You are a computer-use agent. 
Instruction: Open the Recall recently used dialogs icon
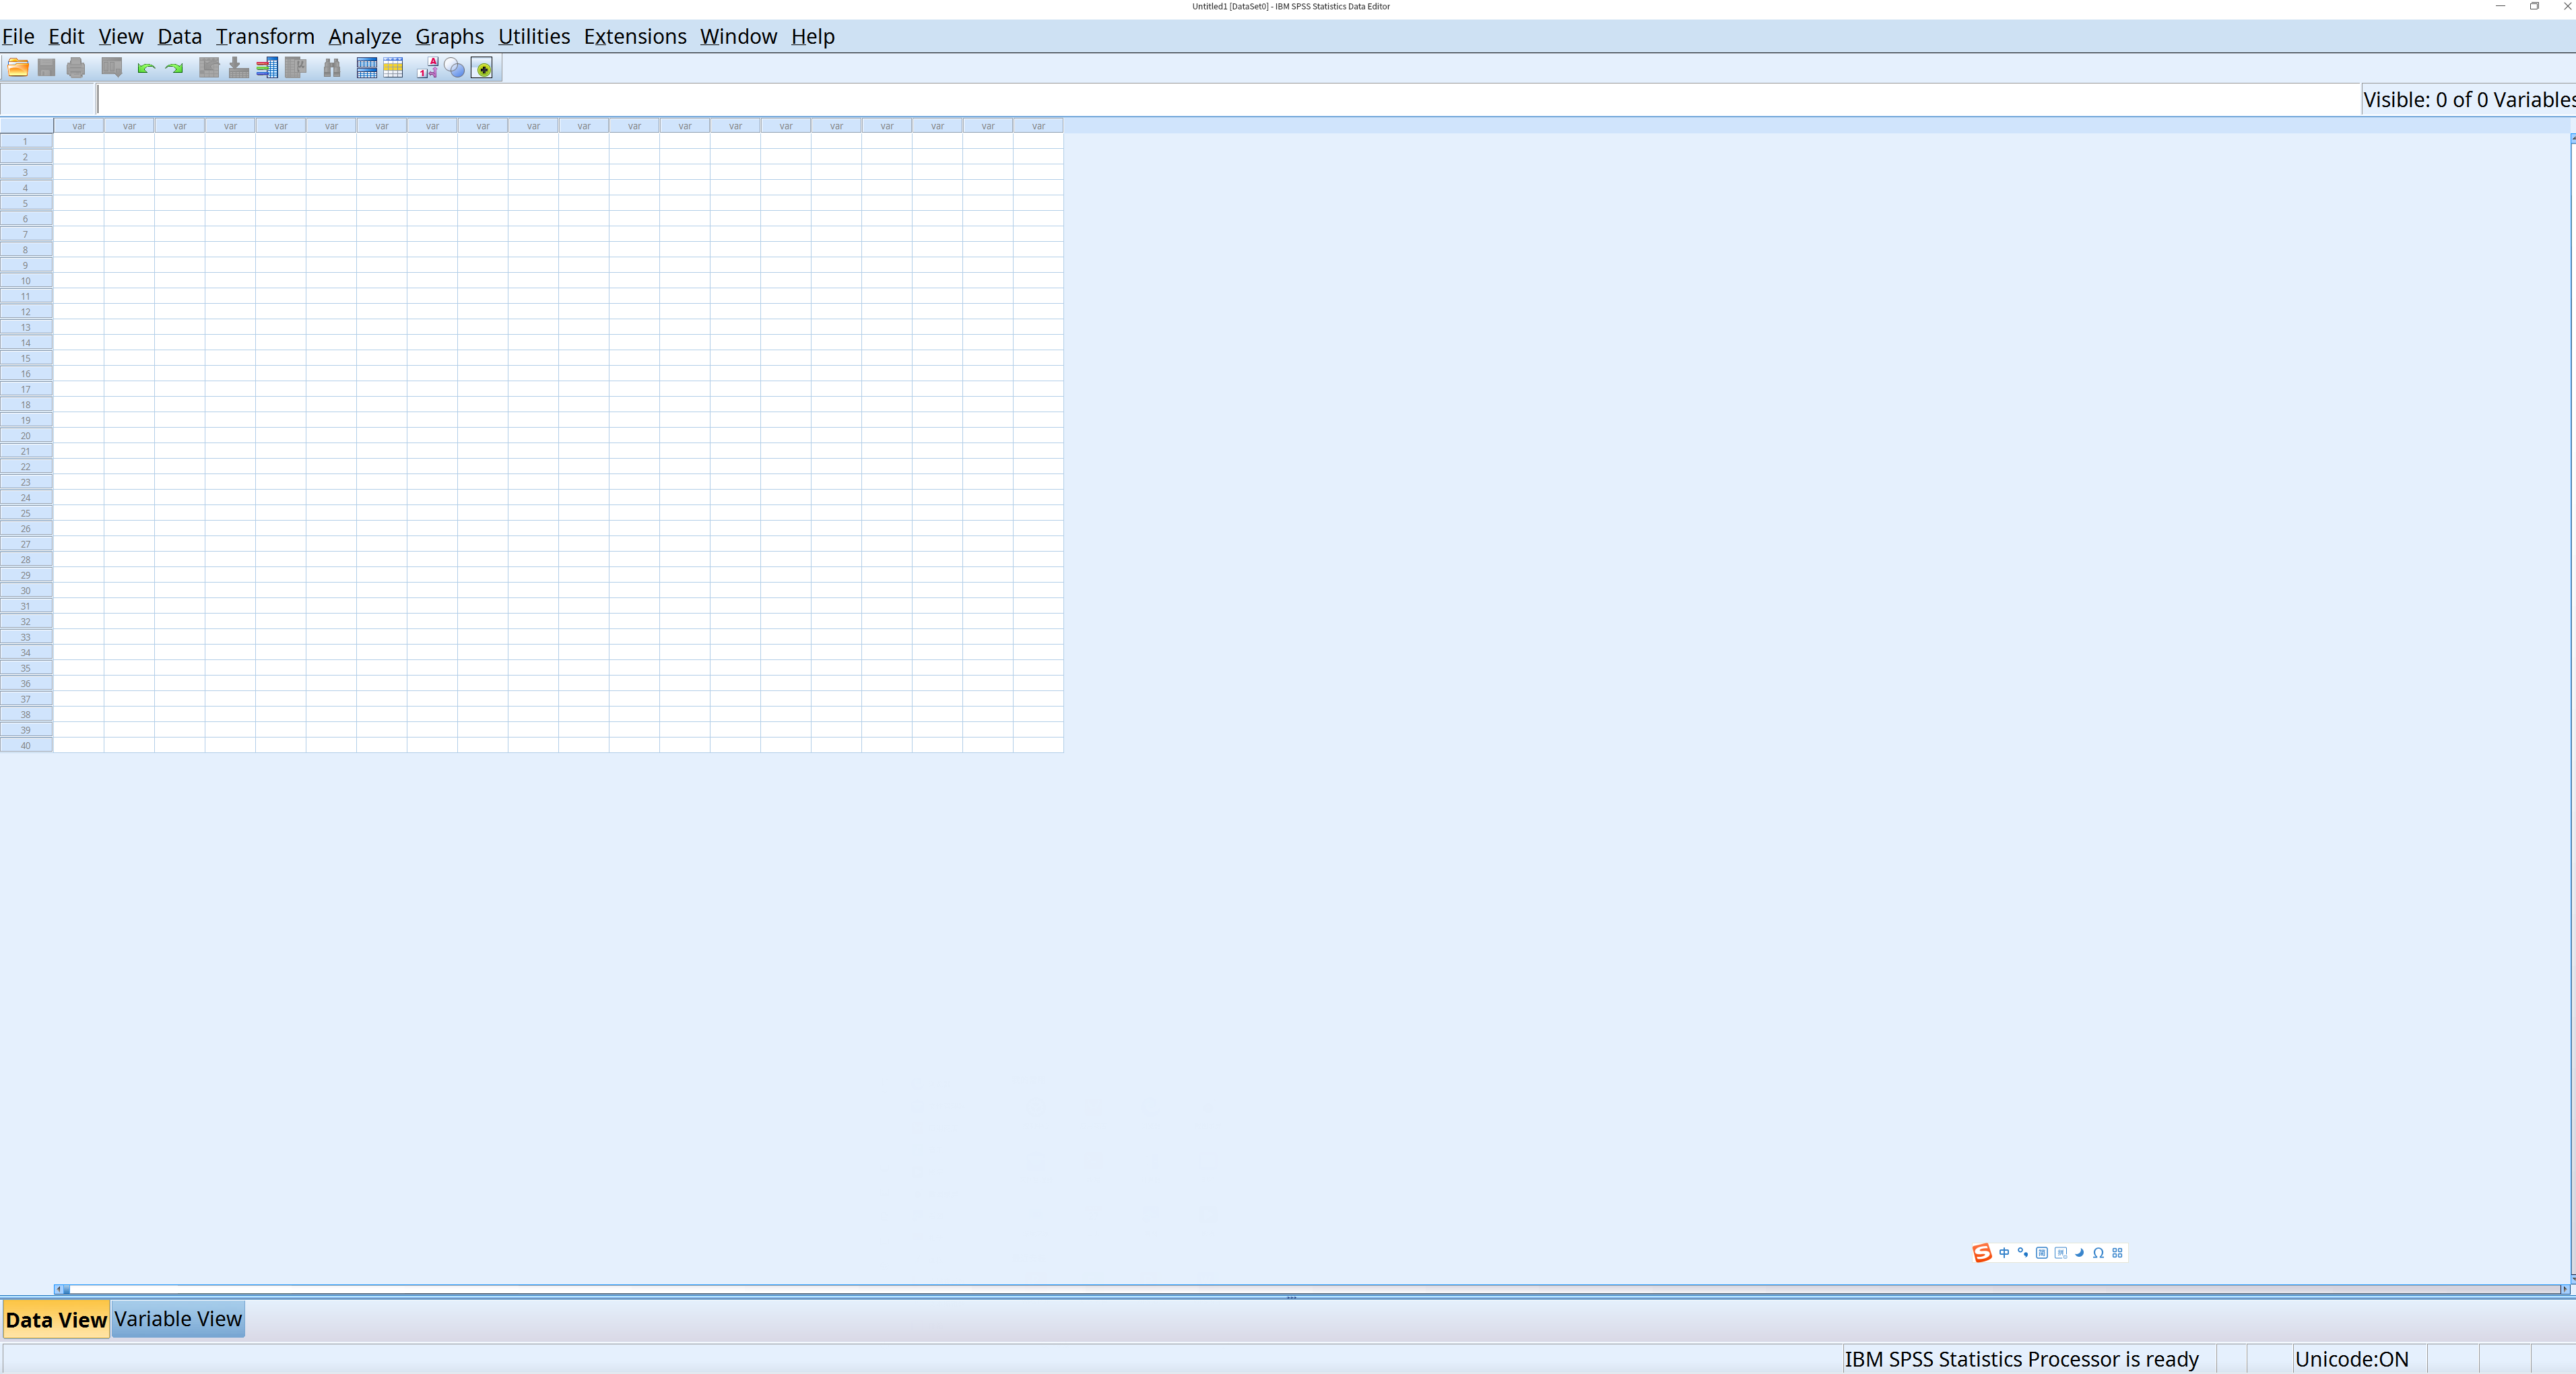coord(112,68)
